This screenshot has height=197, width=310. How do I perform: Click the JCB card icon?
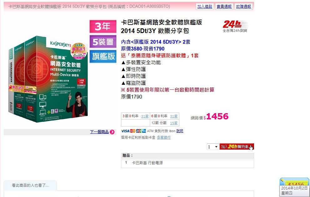click(x=139, y=131)
